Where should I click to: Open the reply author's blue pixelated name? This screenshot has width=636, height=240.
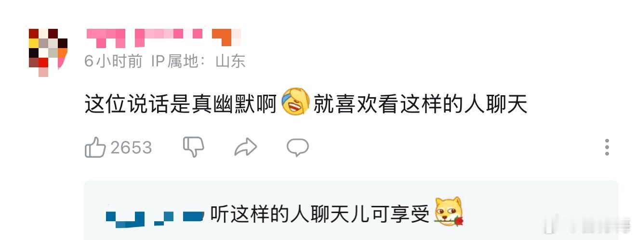(154, 218)
